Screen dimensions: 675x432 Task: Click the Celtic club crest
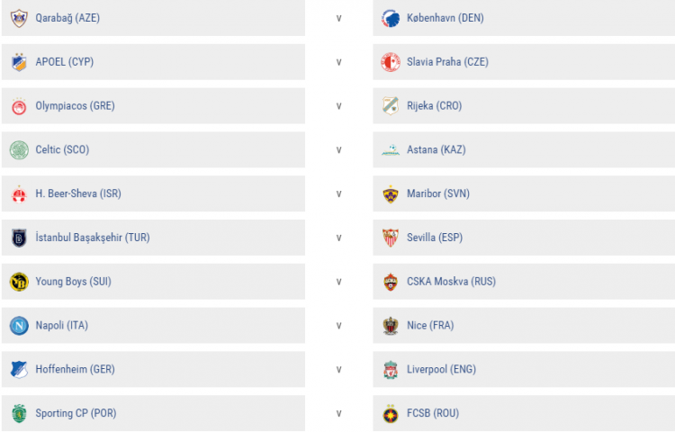pos(19,149)
